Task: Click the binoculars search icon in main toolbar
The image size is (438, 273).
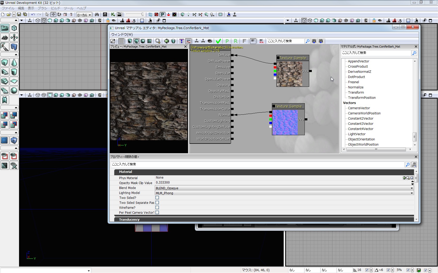Action: coord(97,15)
